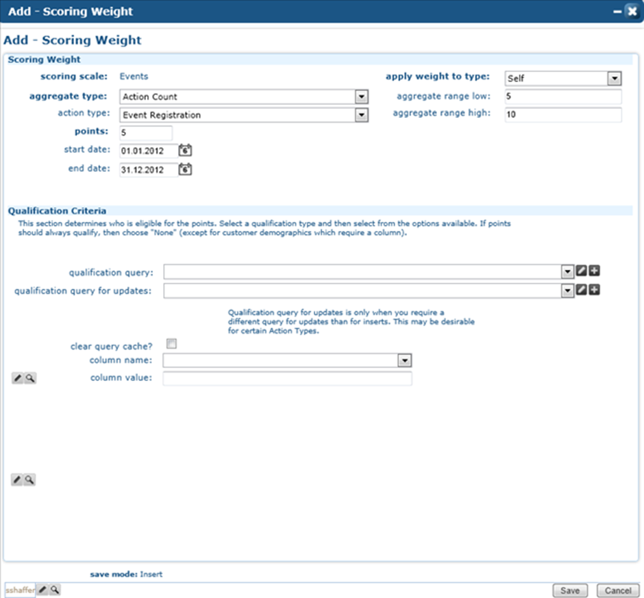Screen dimensions: 644x598
Task: Open the end date calendar picker
Action: click(x=184, y=169)
